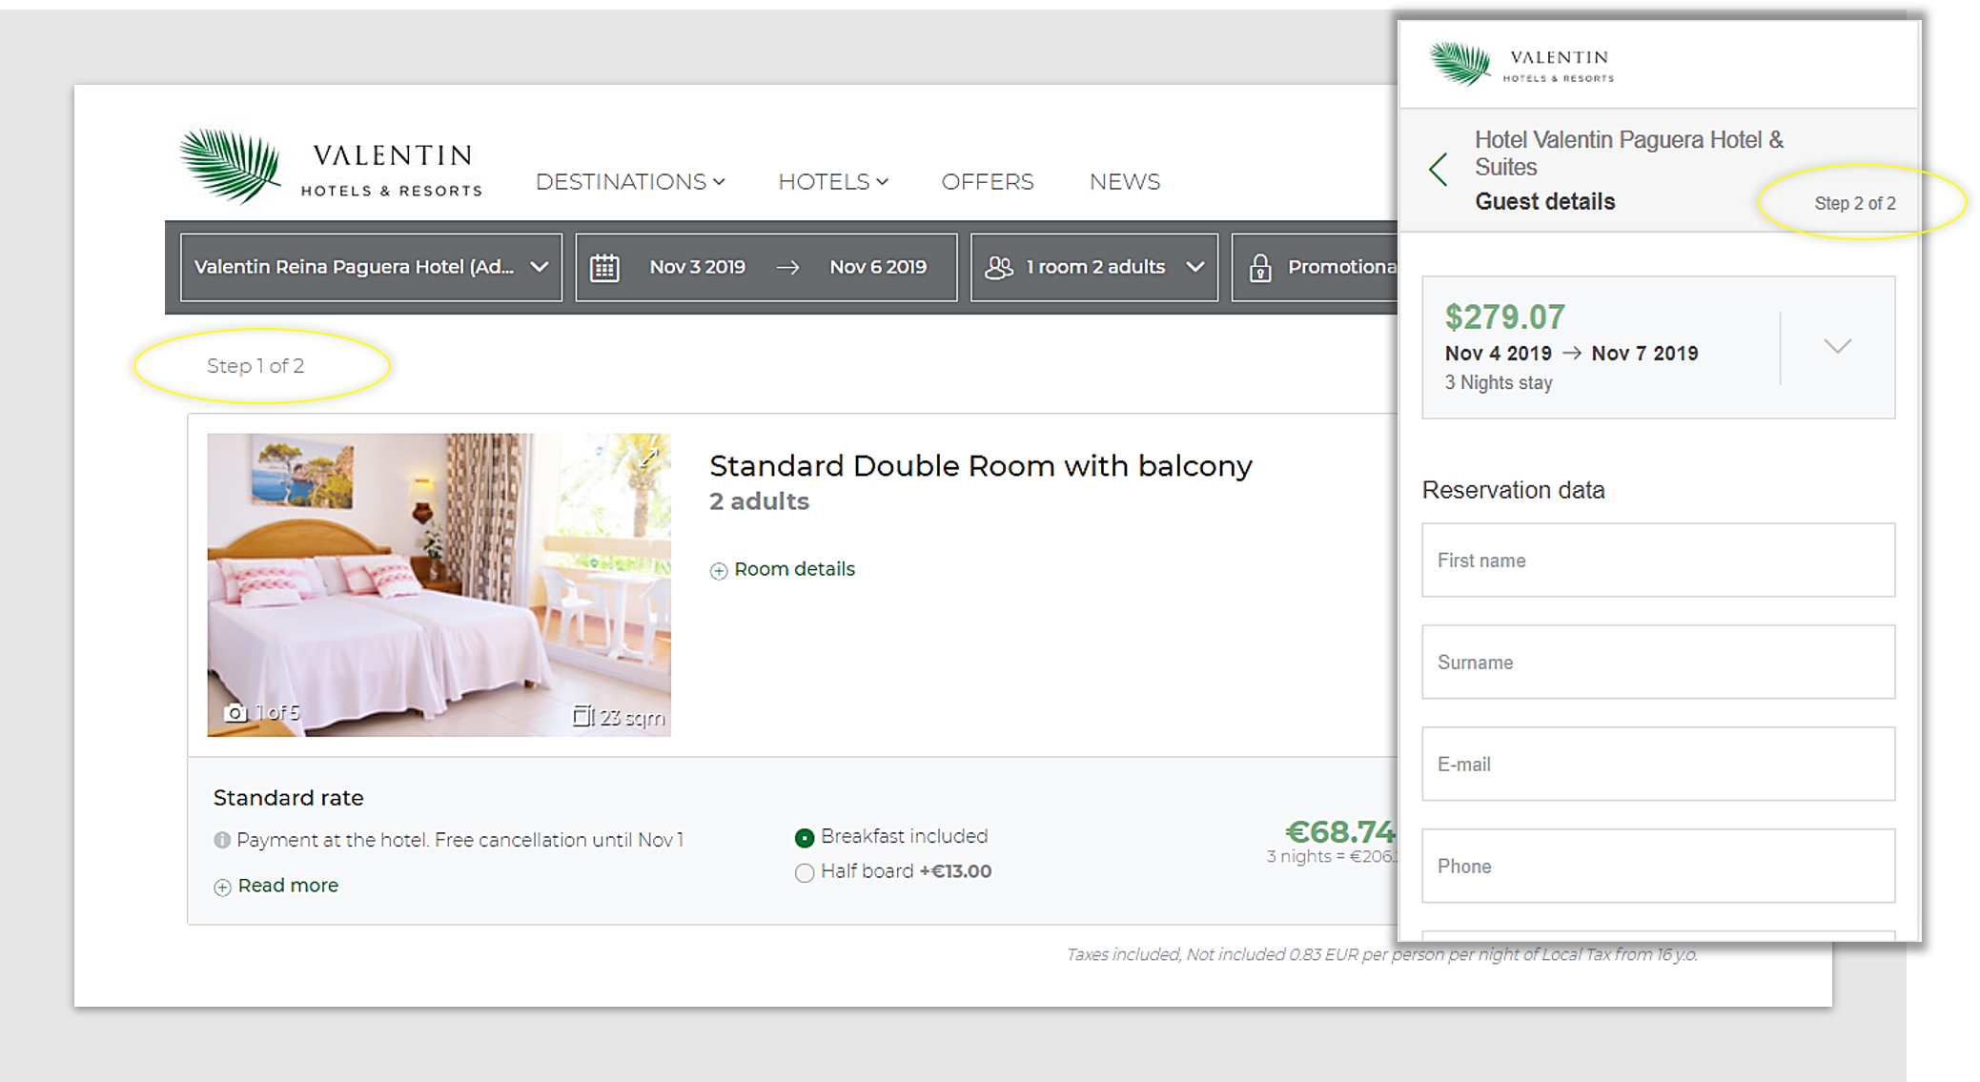The image size is (1980, 1082).
Task: Go to the Offers page
Action: click(988, 181)
